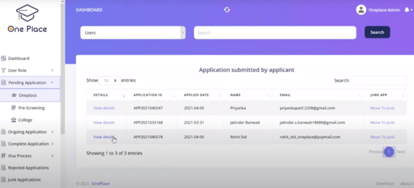Click the Pre-Screening sidebar icon
The height and width of the screenshot is (188, 414).
pyautogui.click(x=14, y=108)
